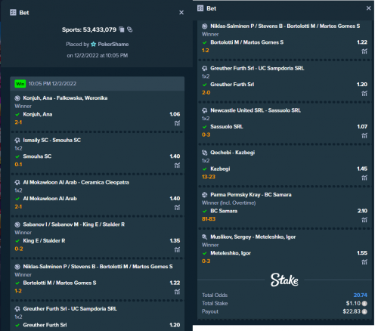Click the Sassuolo SRL selection

227,127
